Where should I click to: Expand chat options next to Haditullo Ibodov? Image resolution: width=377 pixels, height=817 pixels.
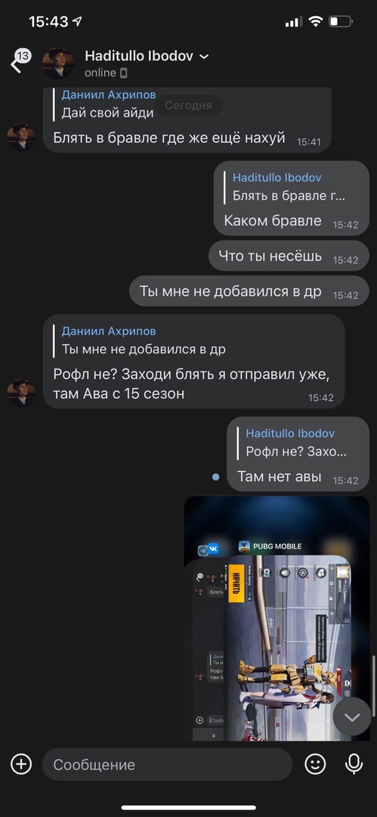pyautogui.click(x=204, y=56)
